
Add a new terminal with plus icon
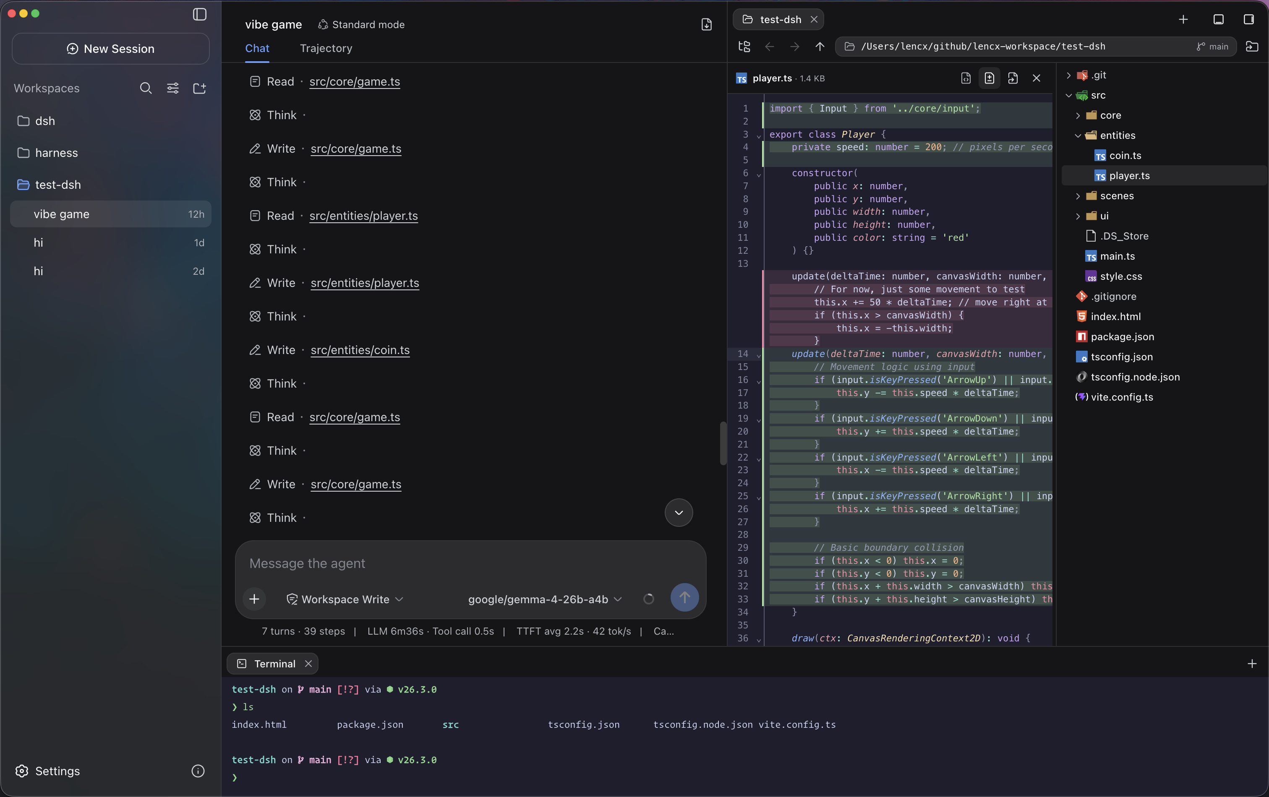coord(1252,664)
